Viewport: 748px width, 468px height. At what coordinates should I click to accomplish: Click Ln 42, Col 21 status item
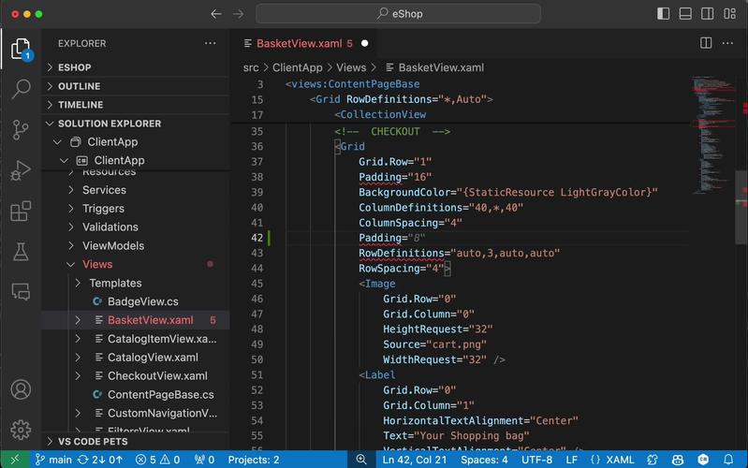pyautogui.click(x=415, y=460)
